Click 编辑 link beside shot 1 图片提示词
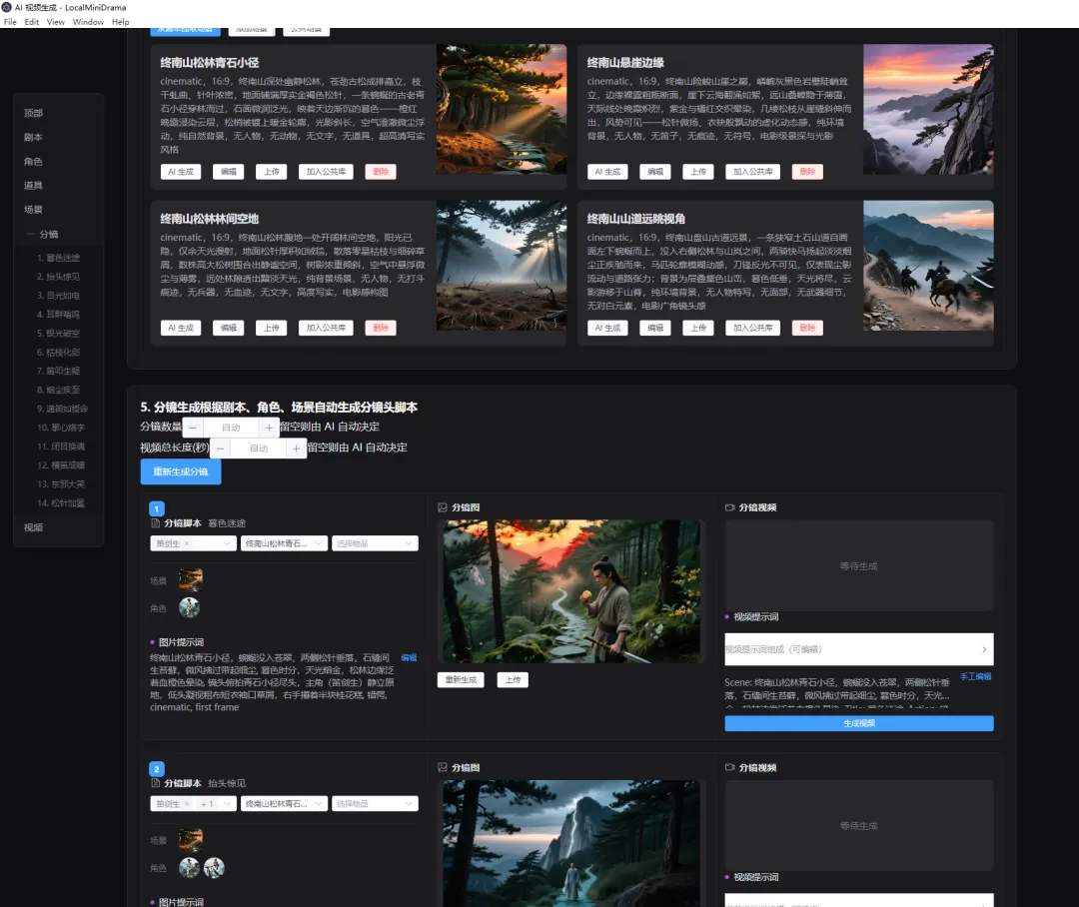 click(x=409, y=657)
